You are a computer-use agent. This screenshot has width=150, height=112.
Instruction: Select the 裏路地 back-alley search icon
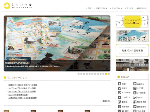120,102
